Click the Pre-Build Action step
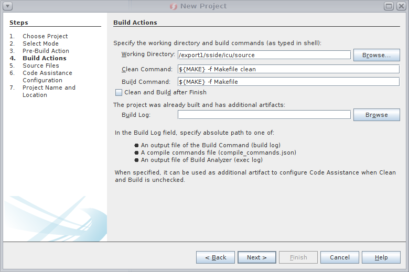 pyautogui.click(x=46, y=51)
